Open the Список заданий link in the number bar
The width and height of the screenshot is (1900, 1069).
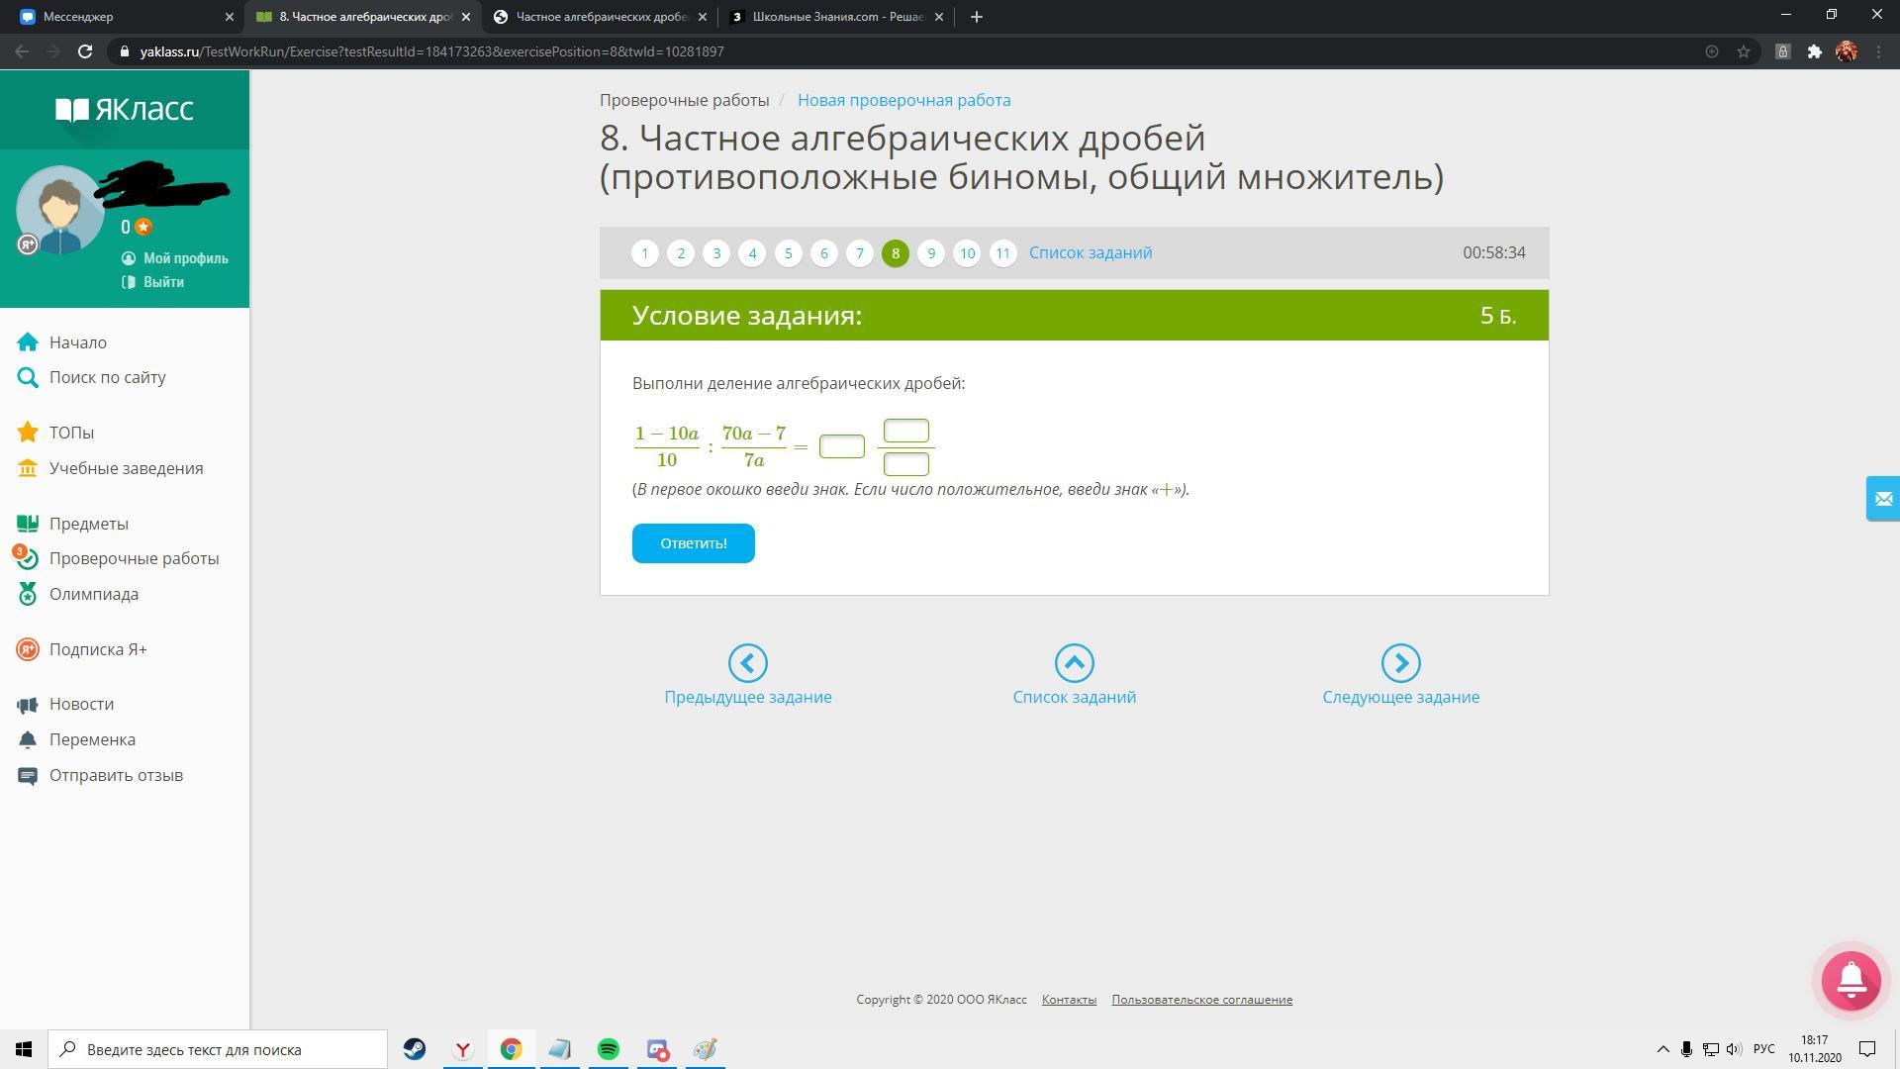tap(1090, 252)
